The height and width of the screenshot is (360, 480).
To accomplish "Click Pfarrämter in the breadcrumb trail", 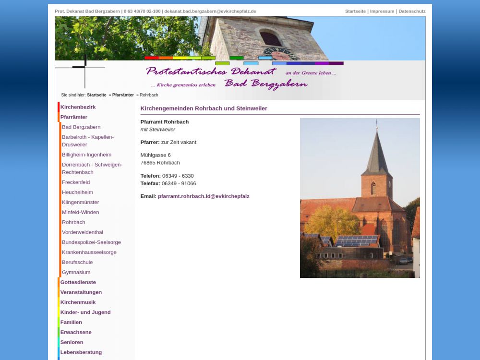I will pos(123,95).
